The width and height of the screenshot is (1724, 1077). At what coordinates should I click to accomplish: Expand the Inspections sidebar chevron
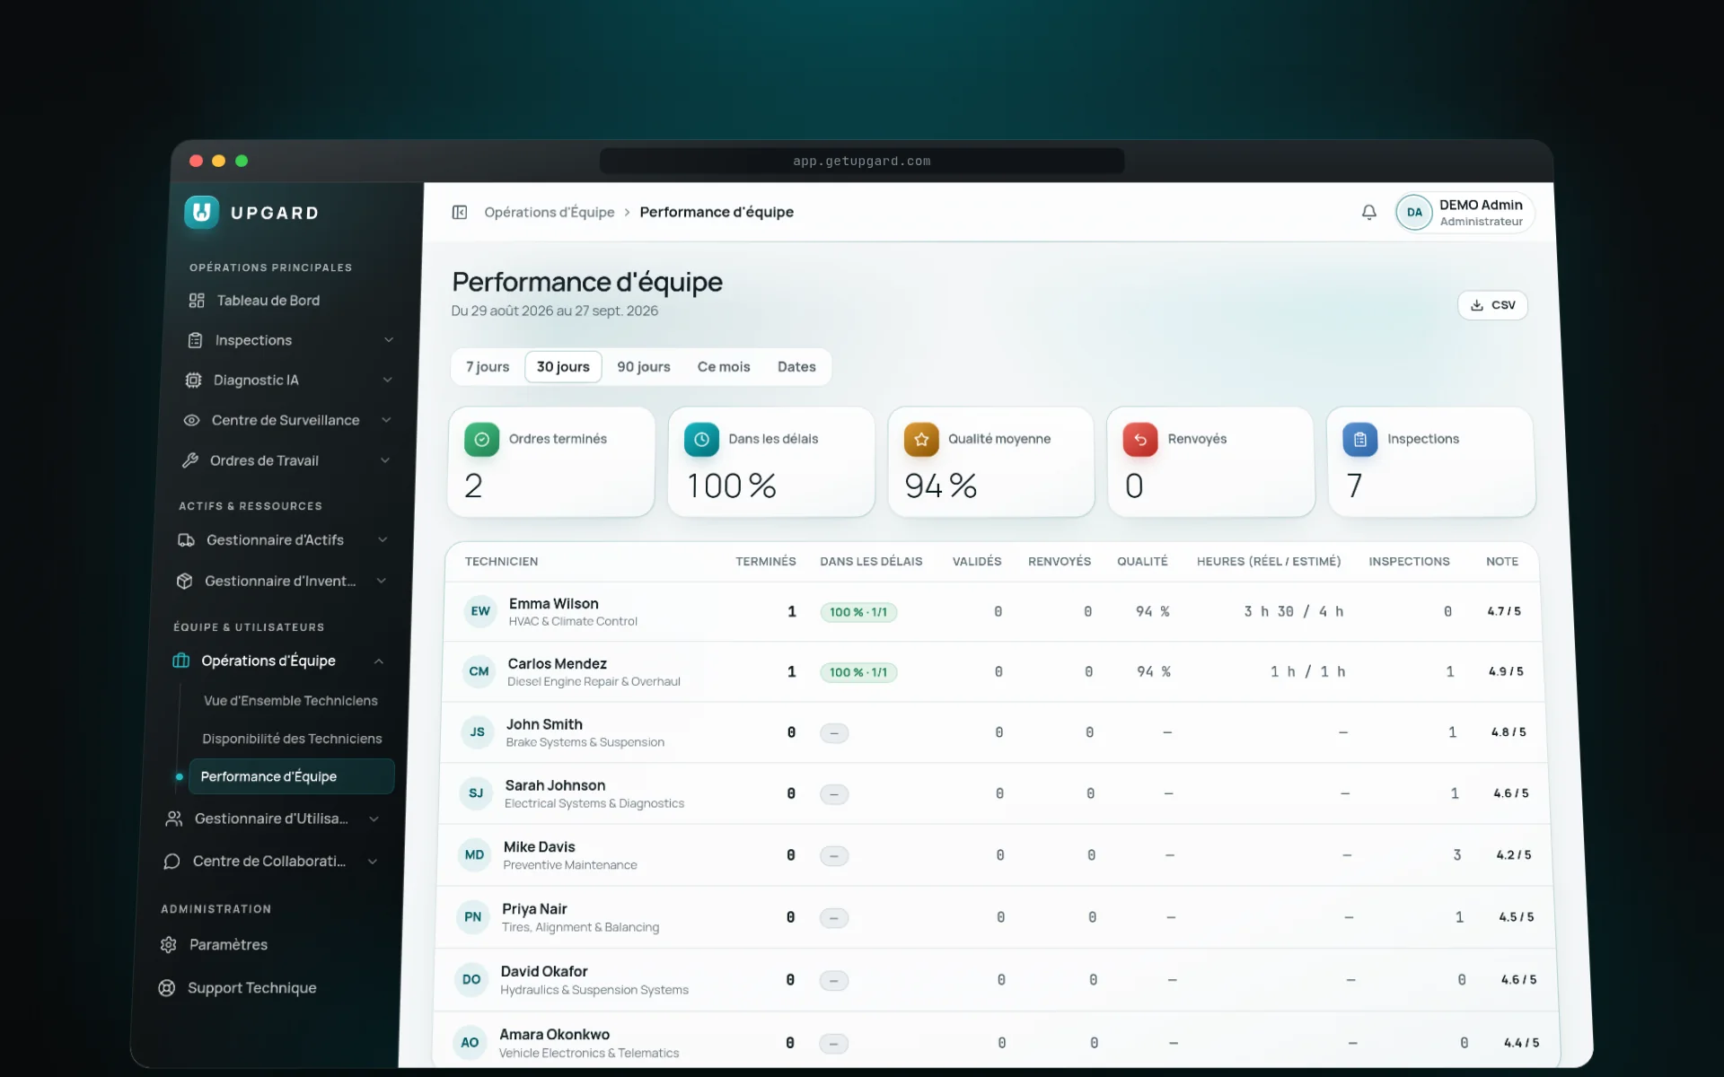[x=389, y=340]
